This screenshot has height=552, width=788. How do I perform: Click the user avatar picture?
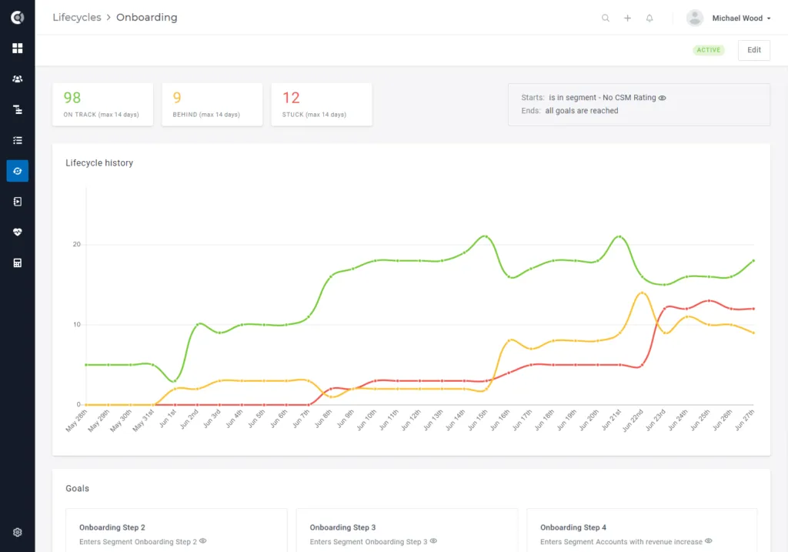tap(695, 18)
